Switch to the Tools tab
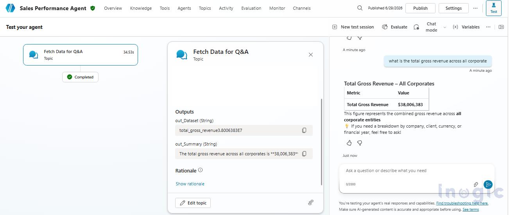The height and width of the screenshot is (215, 509). [165, 8]
